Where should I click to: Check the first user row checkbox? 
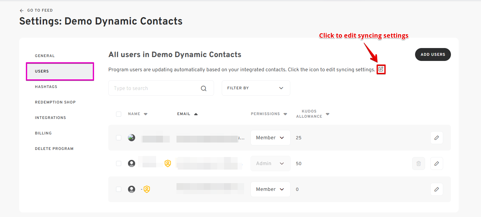pos(119,138)
